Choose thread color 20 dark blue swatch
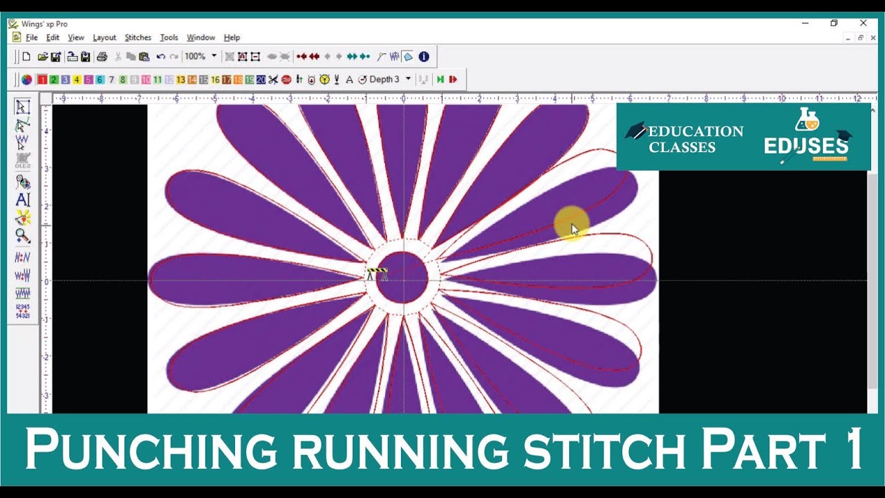The image size is (885, 498). tap(261, 80)
